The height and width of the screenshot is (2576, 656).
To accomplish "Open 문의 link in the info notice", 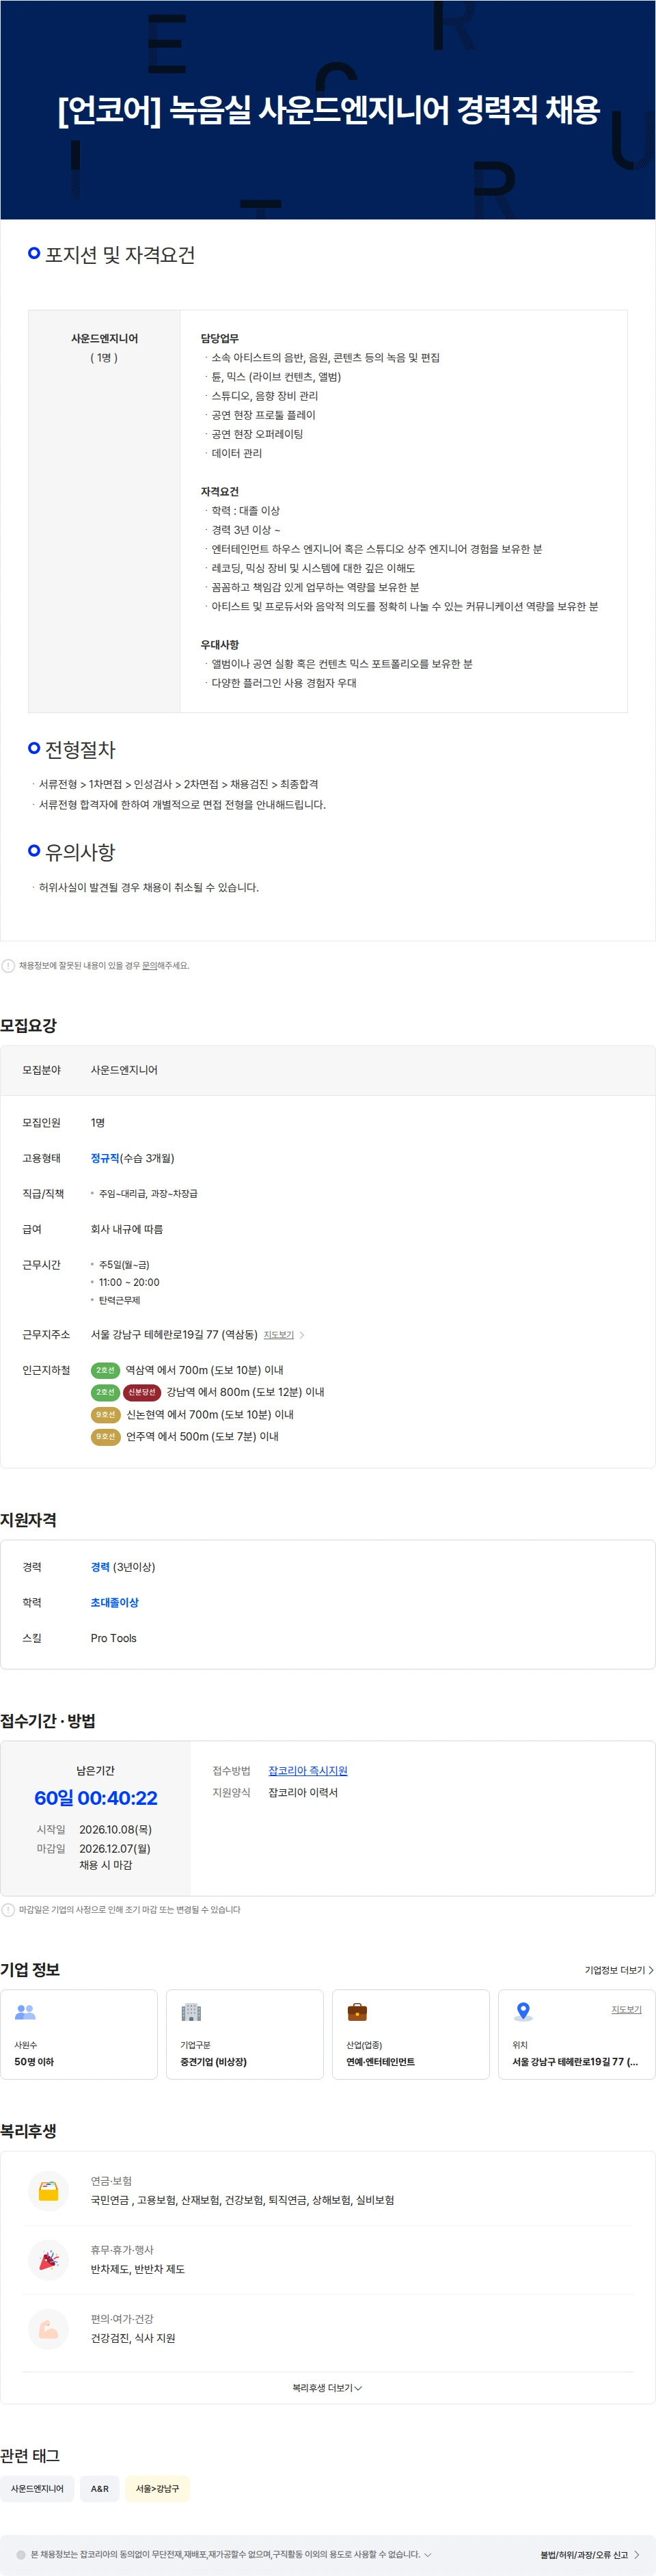I will (x=149, y=966).
